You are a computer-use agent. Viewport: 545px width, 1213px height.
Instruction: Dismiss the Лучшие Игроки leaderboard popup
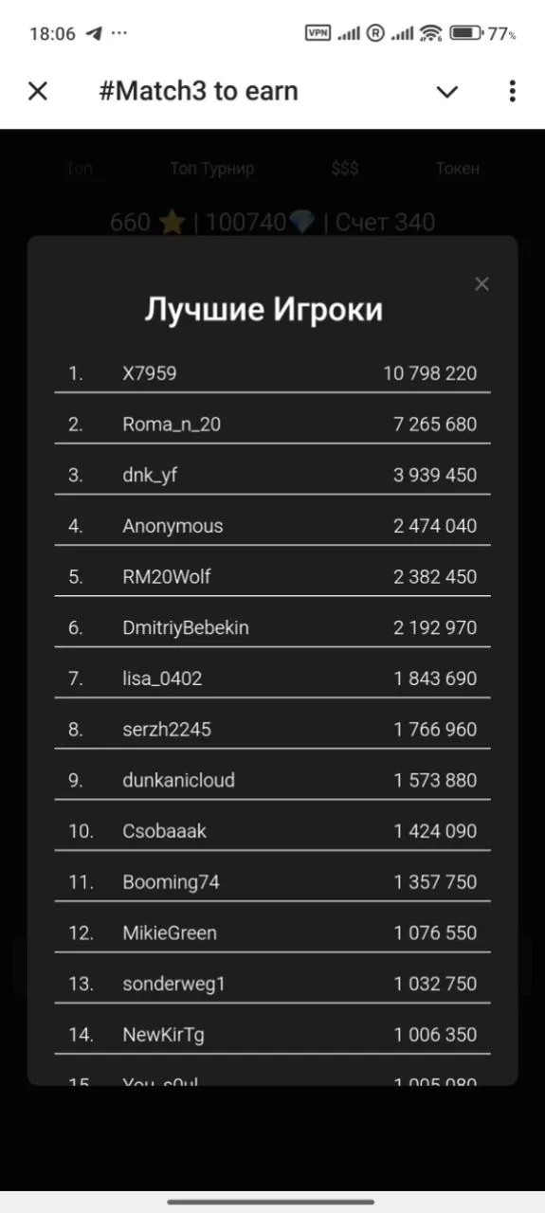coord(481,284)
